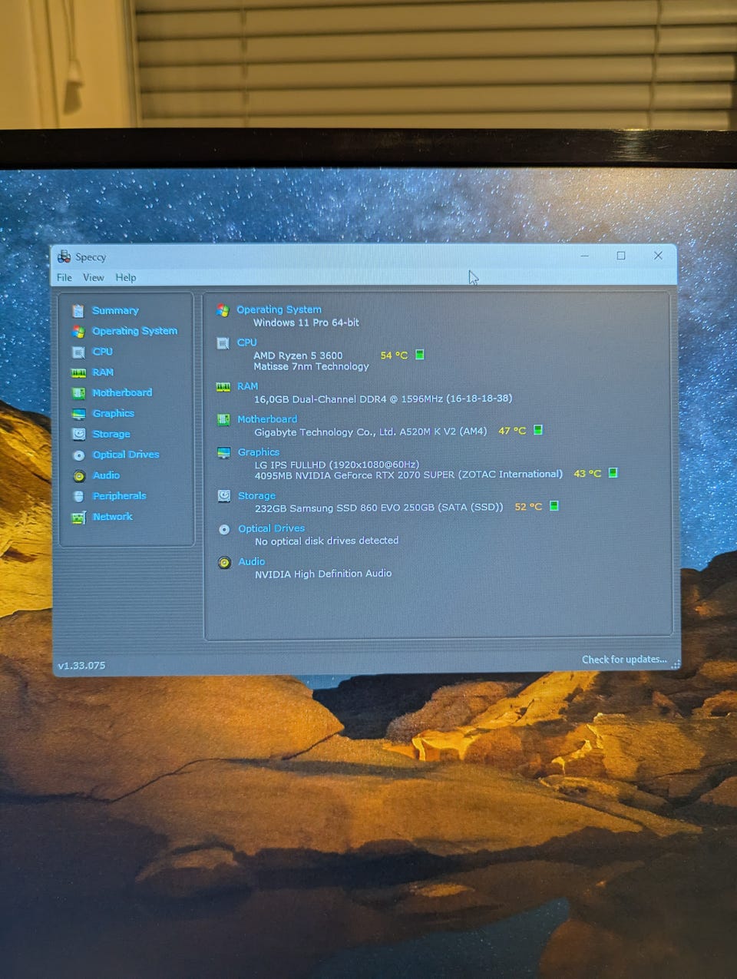Viewport: 737px width, 979px height.
Task: Select Summary in the sidebar
Action: pyautogui.click(x=115, y=310)
